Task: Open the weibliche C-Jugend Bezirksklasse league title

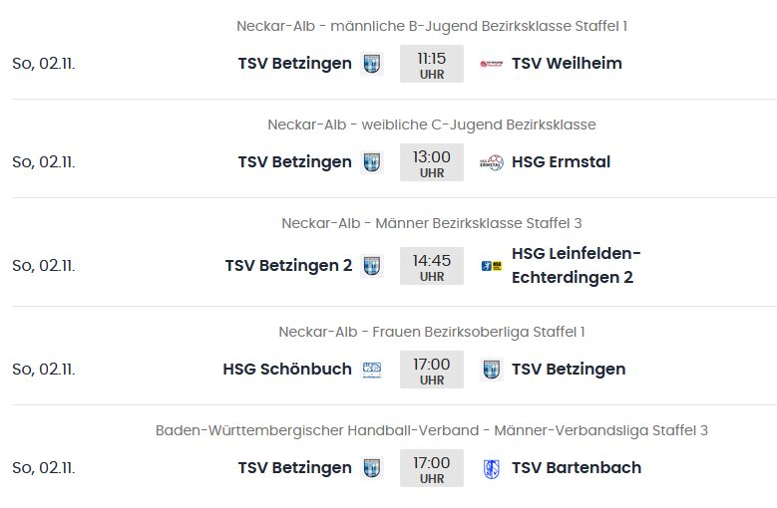Action: pyautogui.click(x=432, y=125)
